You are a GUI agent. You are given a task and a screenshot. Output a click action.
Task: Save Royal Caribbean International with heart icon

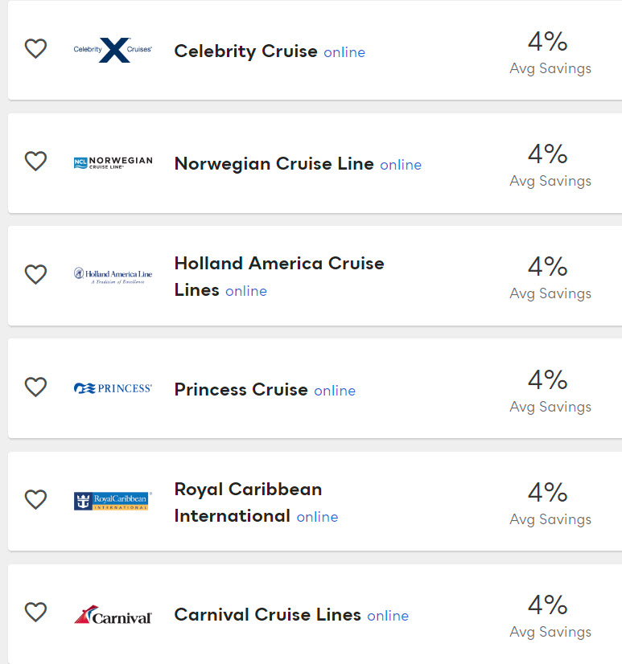tap(35, 500)
